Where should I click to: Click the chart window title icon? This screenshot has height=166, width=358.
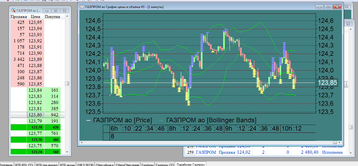point(82,7)
